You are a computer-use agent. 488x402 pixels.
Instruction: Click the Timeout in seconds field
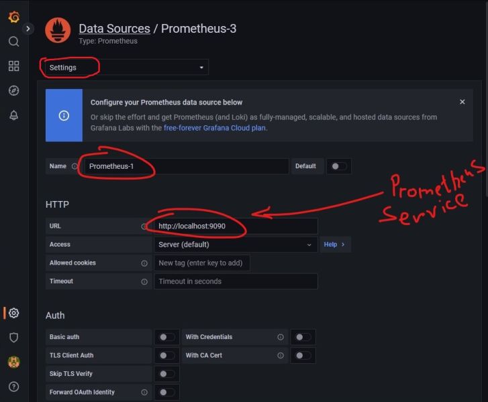click(x=236, y=281)
